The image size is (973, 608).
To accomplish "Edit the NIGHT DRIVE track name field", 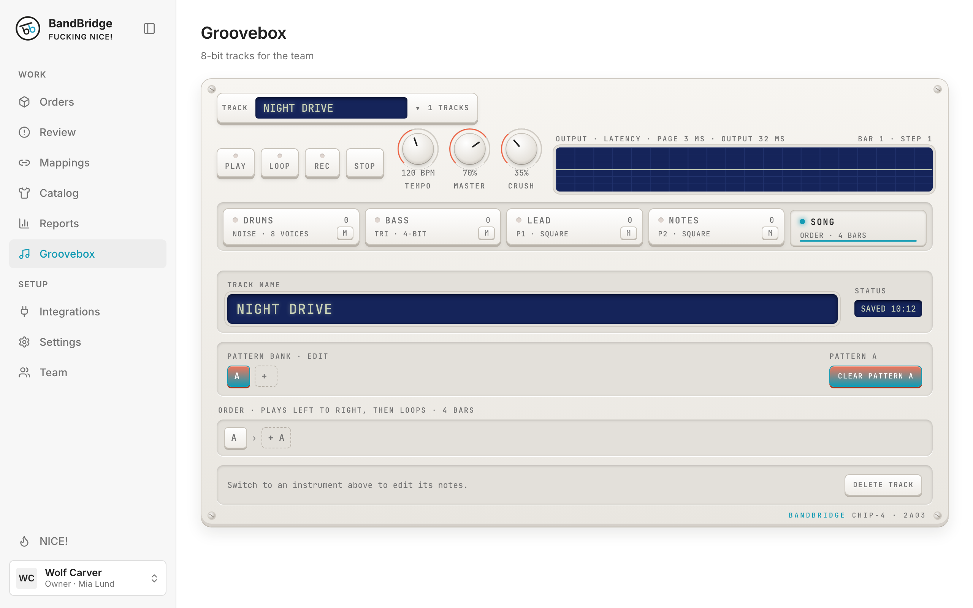I will tap(532, 309).
